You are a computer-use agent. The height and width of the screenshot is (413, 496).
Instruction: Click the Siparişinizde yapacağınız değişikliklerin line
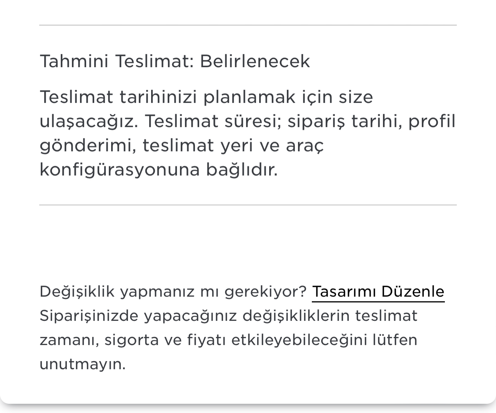228,316
